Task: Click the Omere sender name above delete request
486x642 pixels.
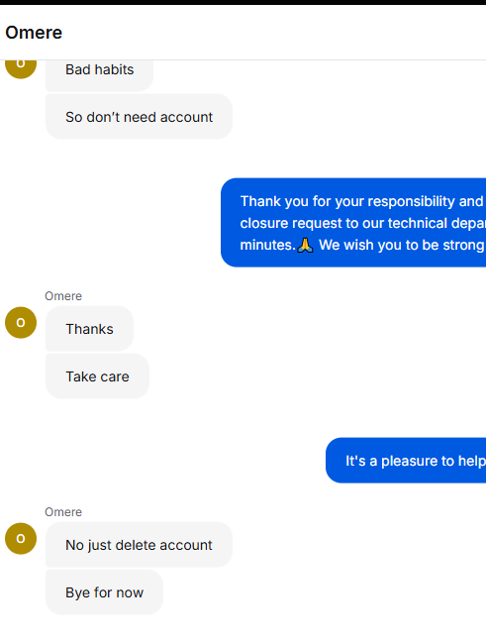Action: coord(63,512)
